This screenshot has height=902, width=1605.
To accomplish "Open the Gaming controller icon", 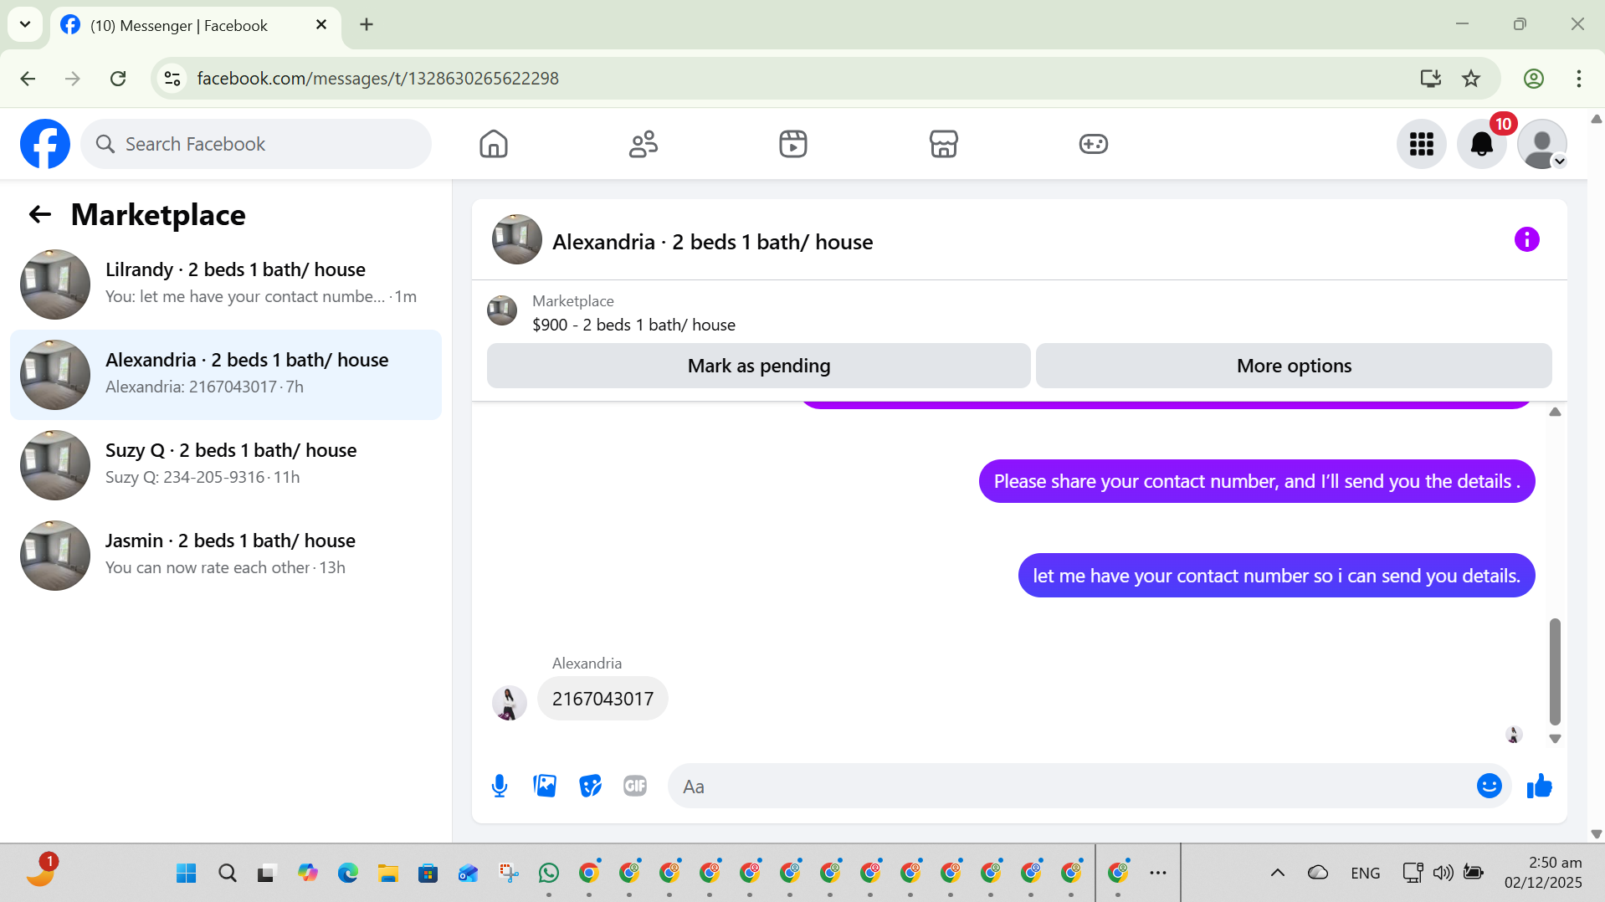I will [x=1093, y=144].
